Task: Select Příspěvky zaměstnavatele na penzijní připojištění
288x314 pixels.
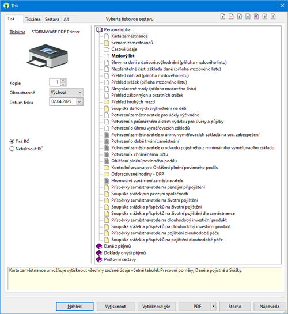Action: [x=158, y=187]
